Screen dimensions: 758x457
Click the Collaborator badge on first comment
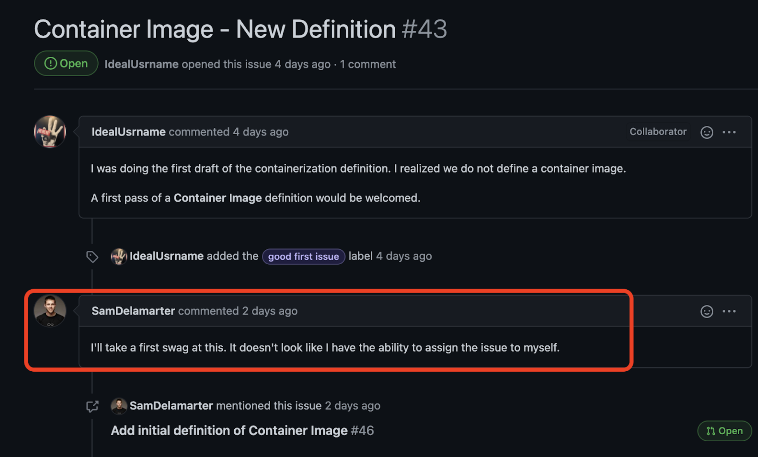pyautogui.click(x=658, y=132)
